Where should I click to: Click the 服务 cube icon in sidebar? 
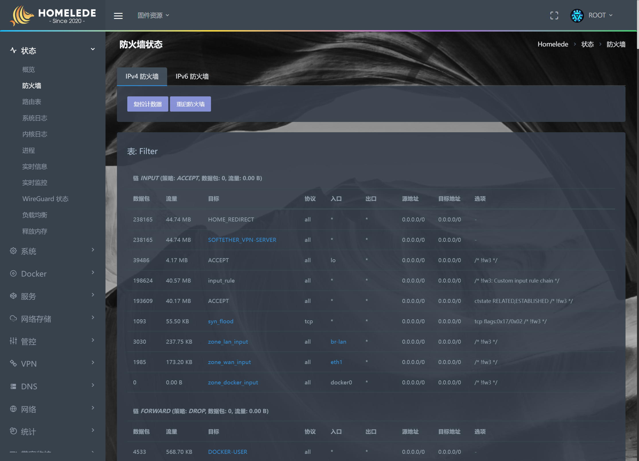(13, 296)
